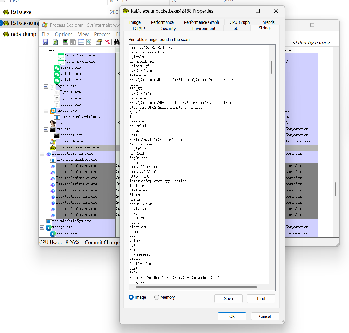Screen dimensions: 349x333
Task: Switch to the Performance tab
Action: click(162, 22)
